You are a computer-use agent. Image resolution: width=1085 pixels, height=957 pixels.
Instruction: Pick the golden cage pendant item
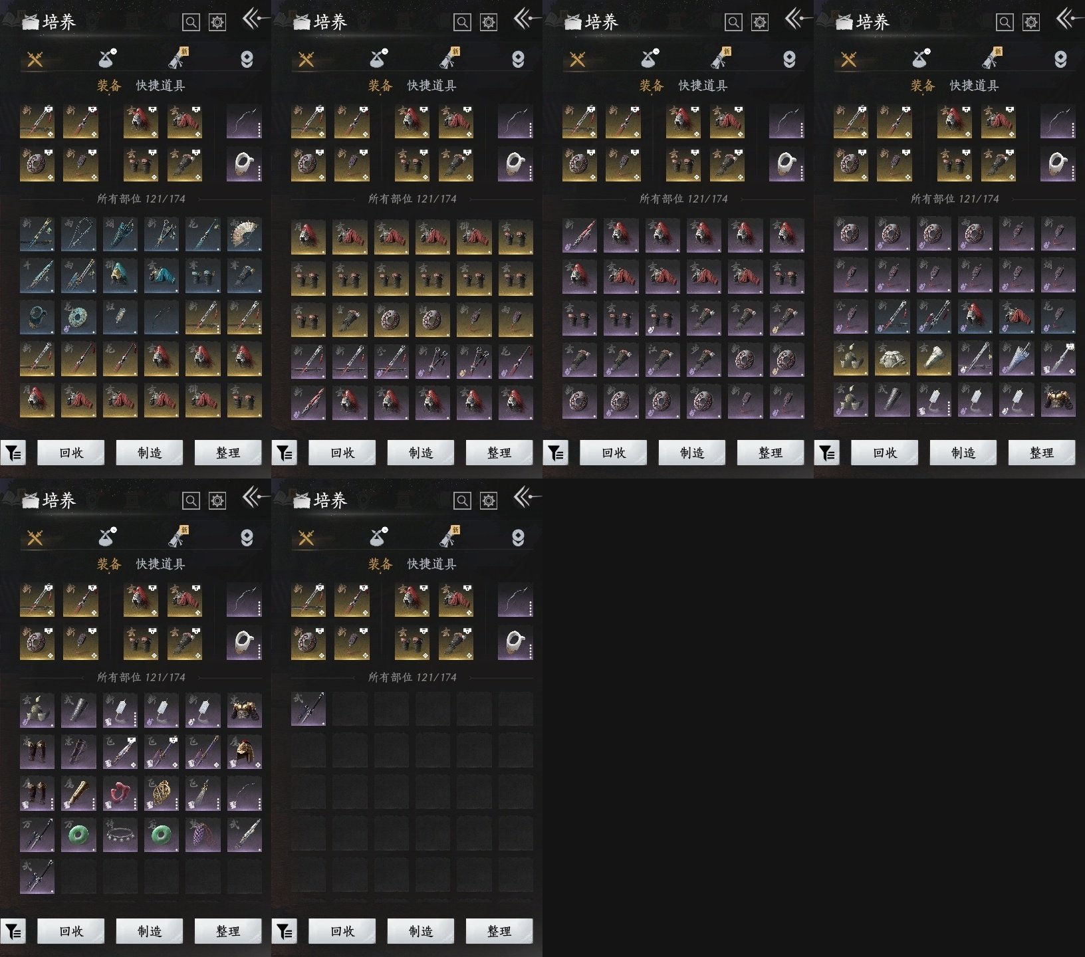[x=162, y=794]
